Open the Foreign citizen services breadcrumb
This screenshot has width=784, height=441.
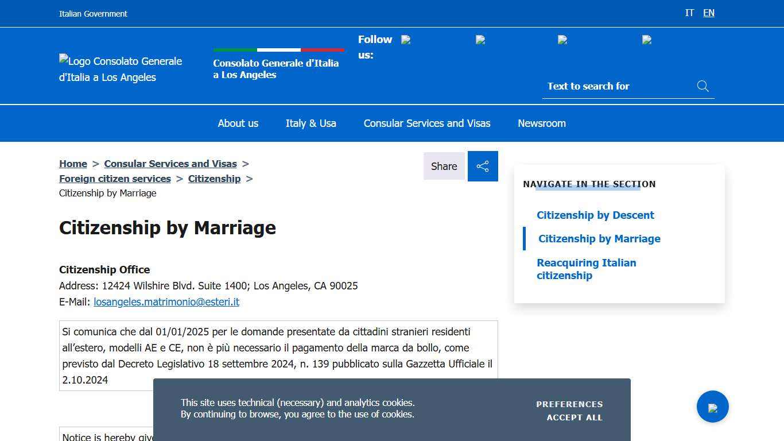(114, 179)
